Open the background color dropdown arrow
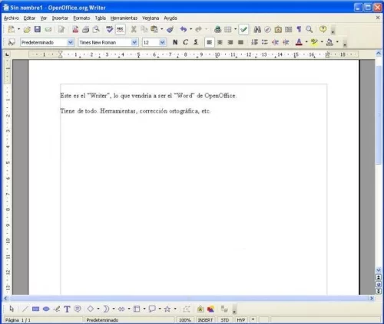This screenshot has height=324, width=384. click(x=337, y=42)
